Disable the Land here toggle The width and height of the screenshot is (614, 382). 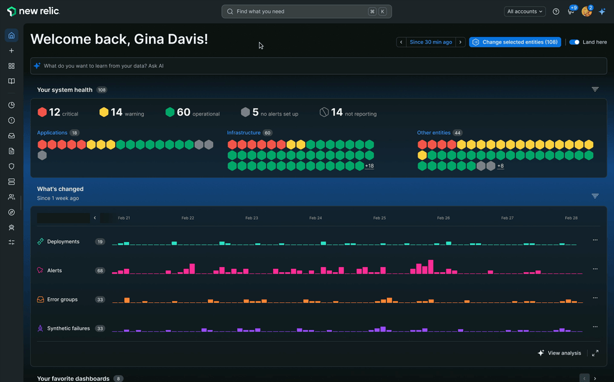(x=574, y=40)
